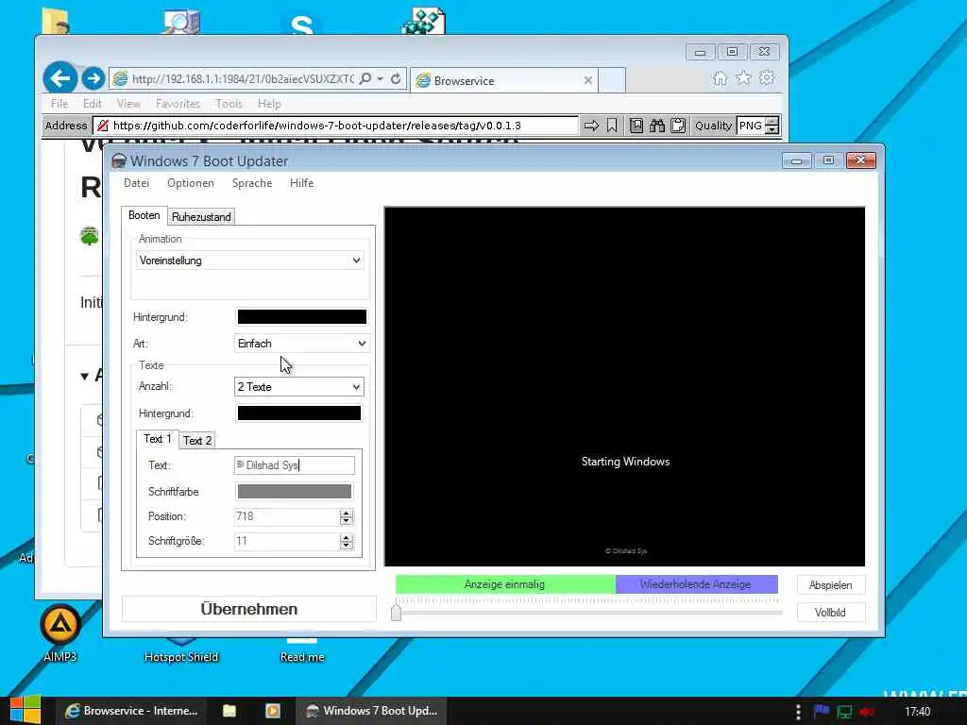
Task: Select the Text 2 tab
Action: point(197,440)
